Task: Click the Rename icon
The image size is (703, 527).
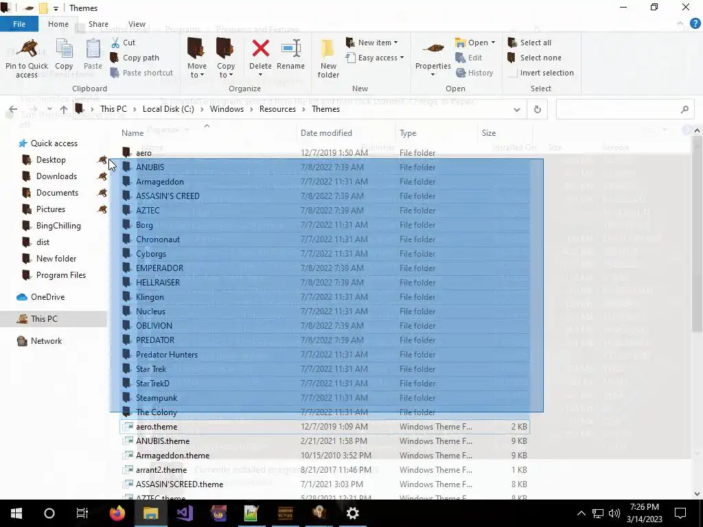Action: tap(291, 49)
